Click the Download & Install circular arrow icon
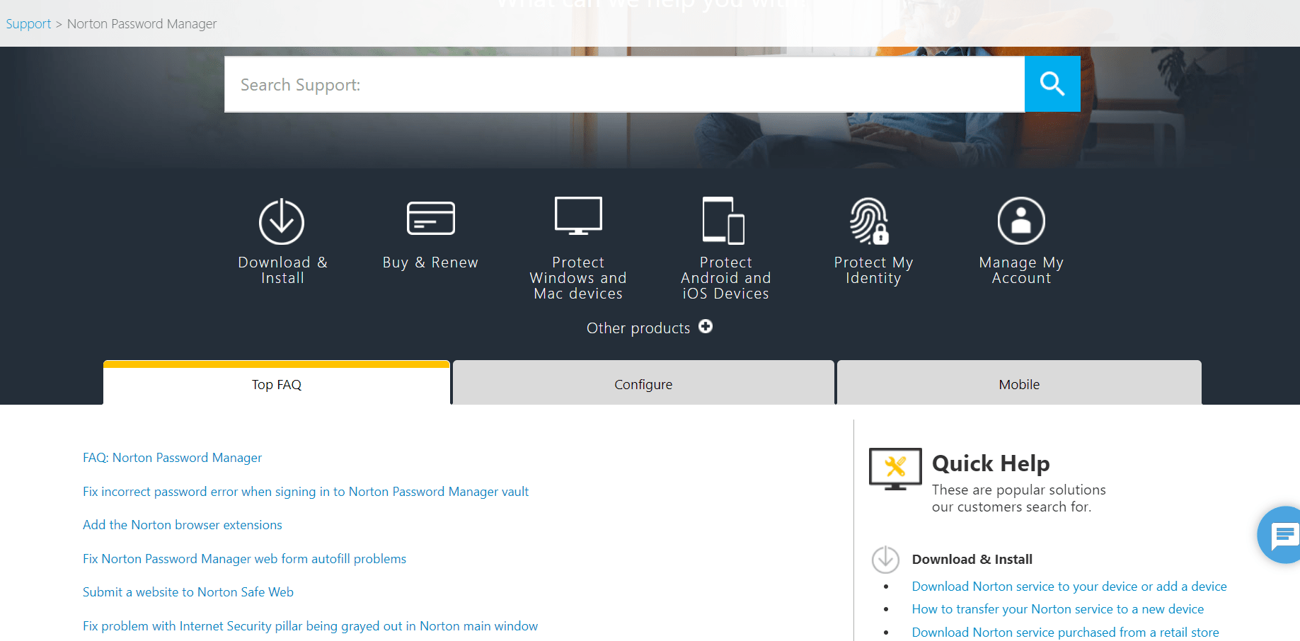This screenshot has height=641, width=1300. click(x=885, y=559)
